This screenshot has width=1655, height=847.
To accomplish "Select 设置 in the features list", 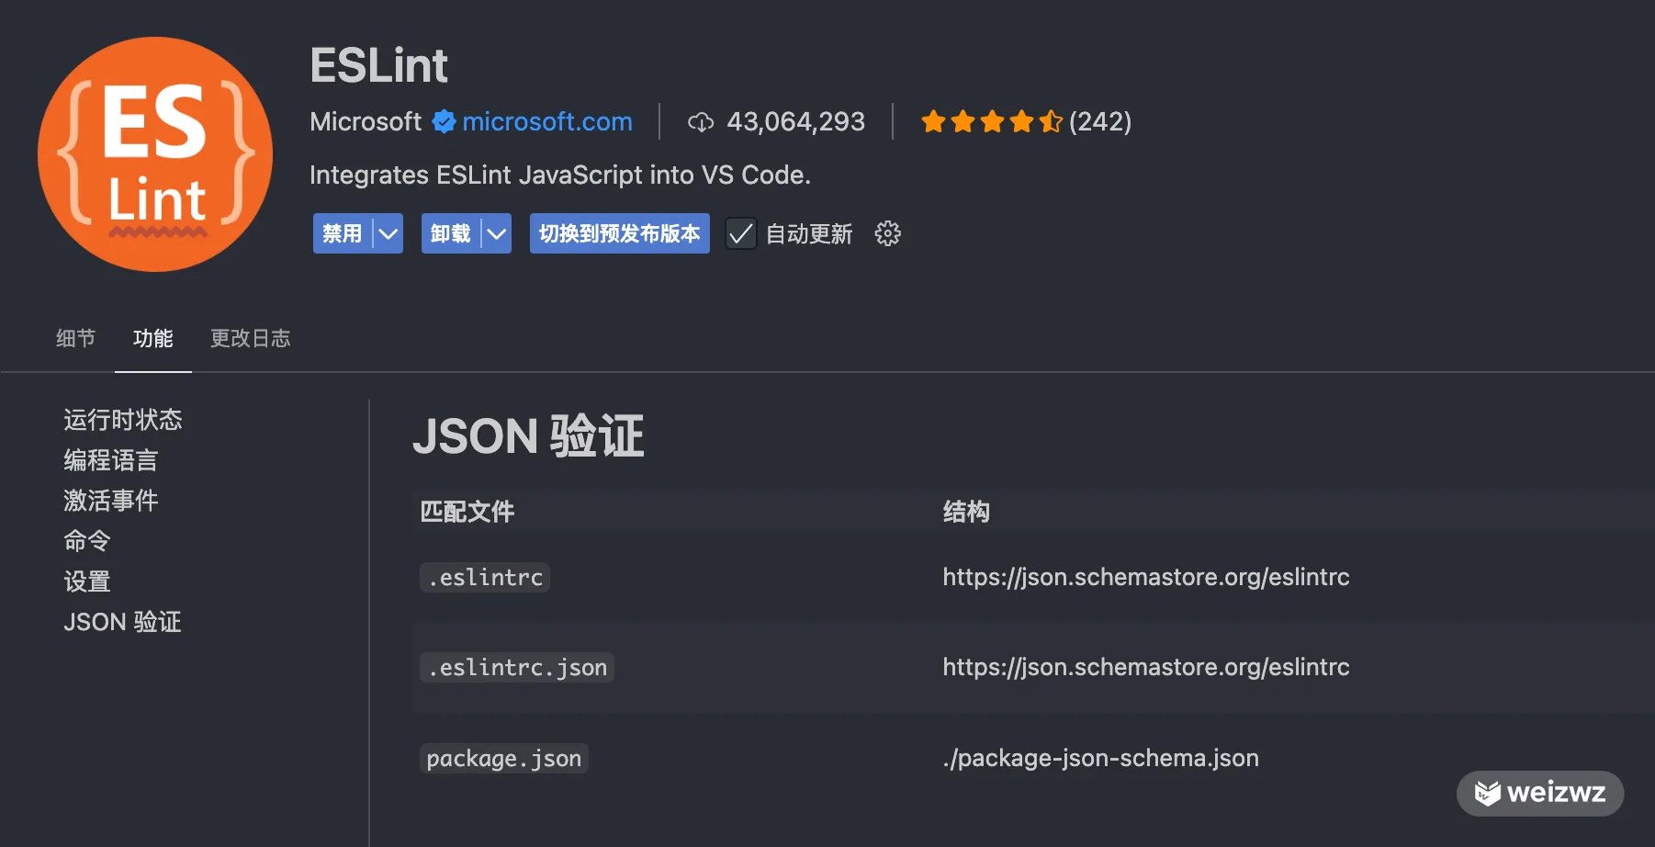I will point(87,582).
